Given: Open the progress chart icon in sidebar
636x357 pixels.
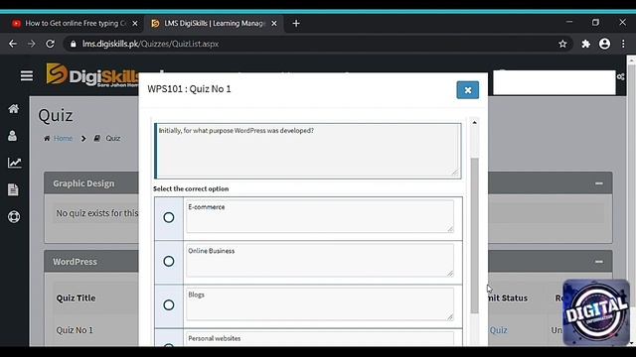Looking at the screenshot, I should tap(15, 163).
